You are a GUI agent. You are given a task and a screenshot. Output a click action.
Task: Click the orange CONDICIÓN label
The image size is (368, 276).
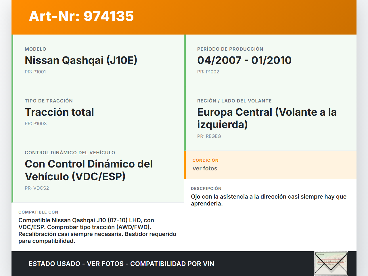pos(205,160)
